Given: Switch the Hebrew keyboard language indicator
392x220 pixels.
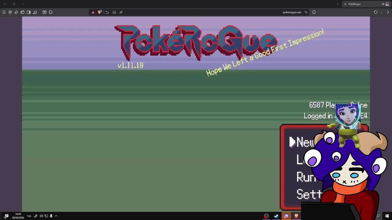Looking at the screenshot, I should click(x=29, y=216).
